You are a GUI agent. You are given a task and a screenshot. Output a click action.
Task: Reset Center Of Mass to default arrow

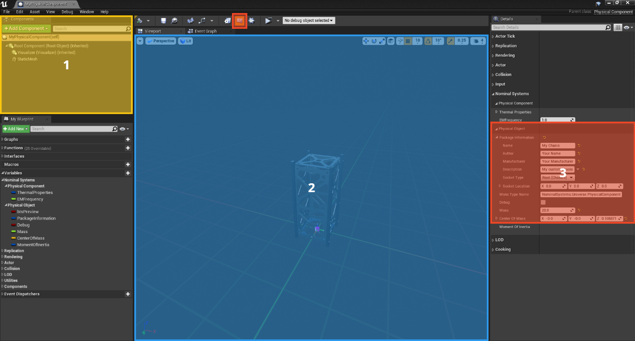tap(626, 218)
